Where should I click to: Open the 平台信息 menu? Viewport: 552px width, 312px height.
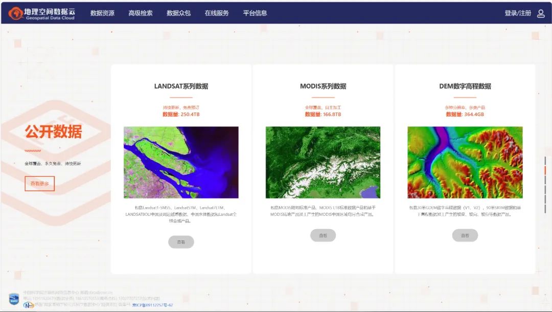255,13
